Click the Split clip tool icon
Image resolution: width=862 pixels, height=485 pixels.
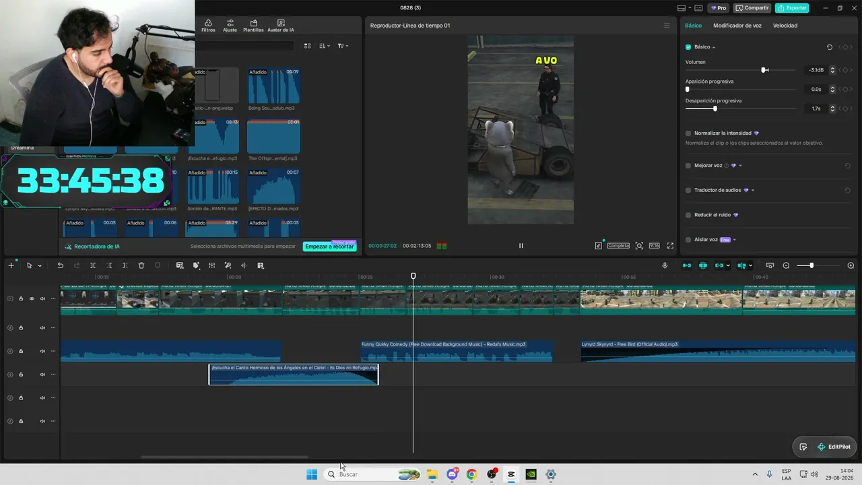tap(93, 265)
